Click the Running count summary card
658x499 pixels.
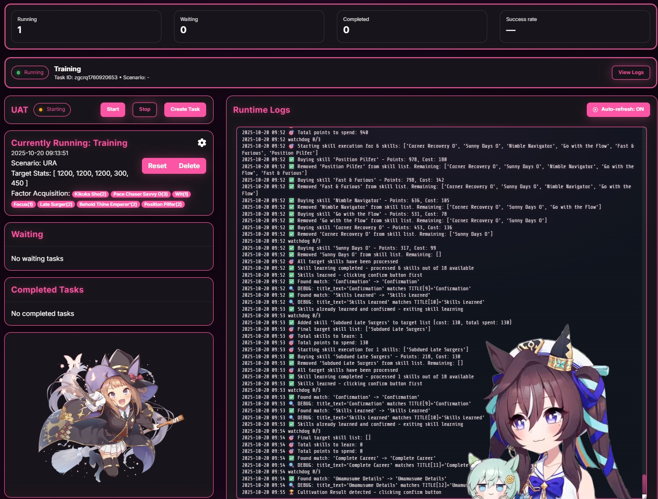point(86,27)
